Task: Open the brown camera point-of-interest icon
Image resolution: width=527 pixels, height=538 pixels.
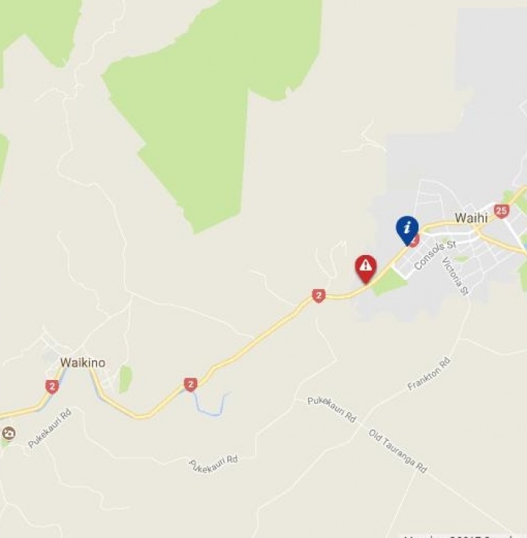Action: click(8, 433)
